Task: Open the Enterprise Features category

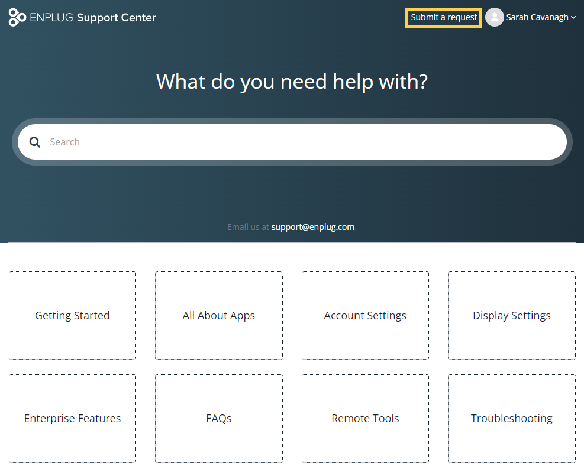Action: pyautogui.click(x=72, y=419)
